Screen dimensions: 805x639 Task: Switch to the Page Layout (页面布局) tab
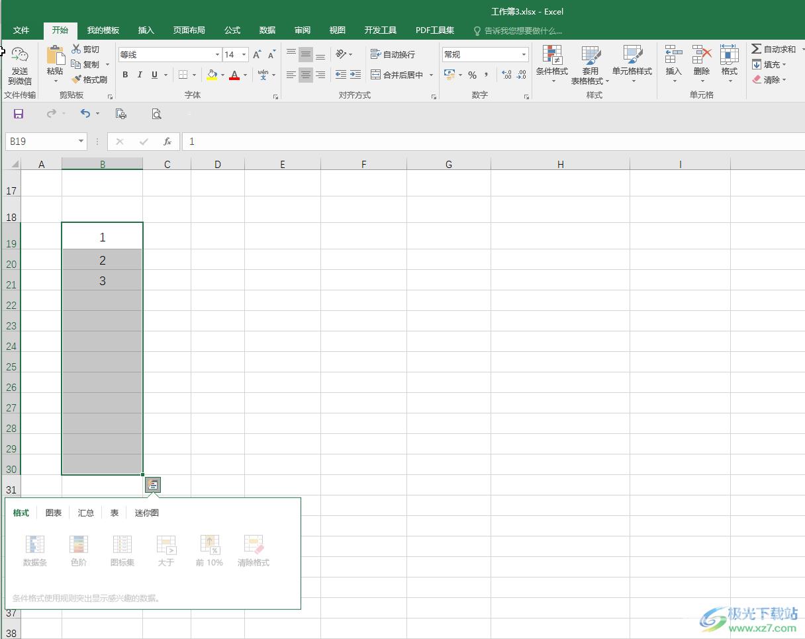click(189, 30)
